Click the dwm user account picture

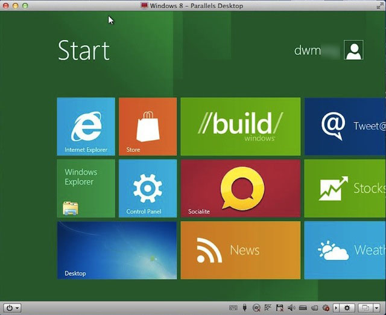coord(353,50)
